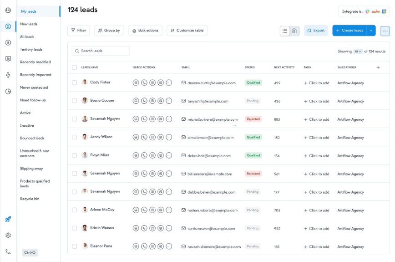The image size is (395, 262).
Task: Click the blue rocket icon in left rail
Action: point(8,219)
